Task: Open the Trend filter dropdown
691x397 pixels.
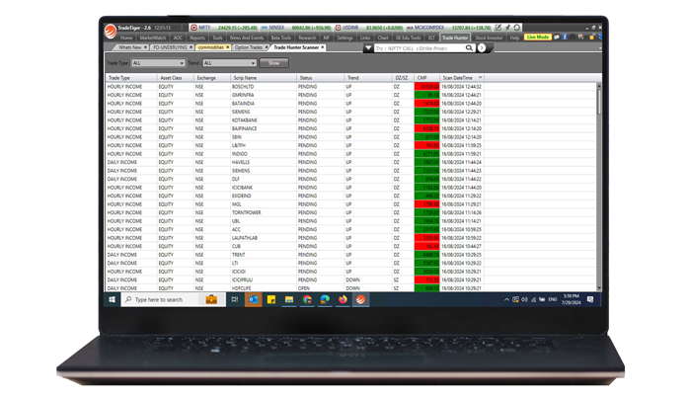Action: (x=229, y=63)
